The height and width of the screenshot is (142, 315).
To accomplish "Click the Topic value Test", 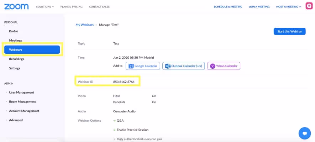I will [116, 43].
